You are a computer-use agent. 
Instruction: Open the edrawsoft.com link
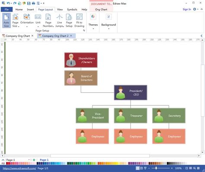(x=19, y=168)
